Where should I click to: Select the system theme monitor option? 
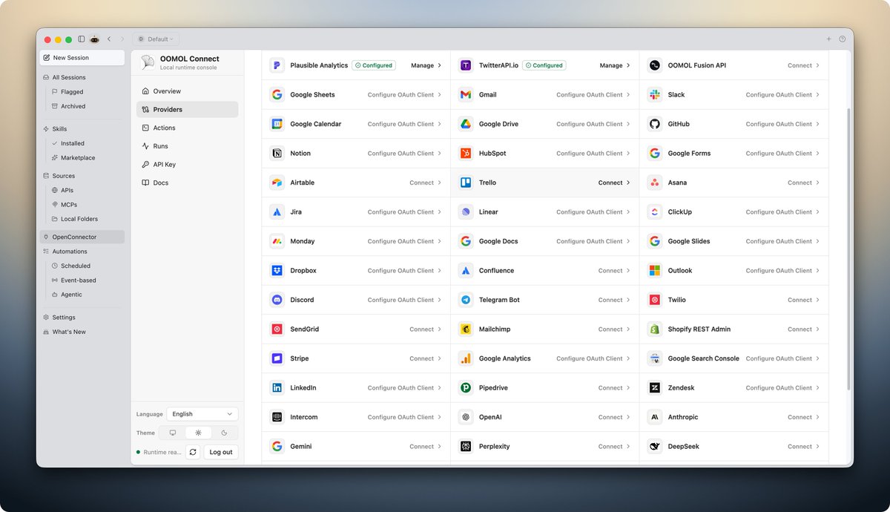(173, 433)
